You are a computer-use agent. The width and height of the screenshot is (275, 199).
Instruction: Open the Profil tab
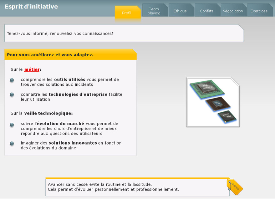[127, 13]
